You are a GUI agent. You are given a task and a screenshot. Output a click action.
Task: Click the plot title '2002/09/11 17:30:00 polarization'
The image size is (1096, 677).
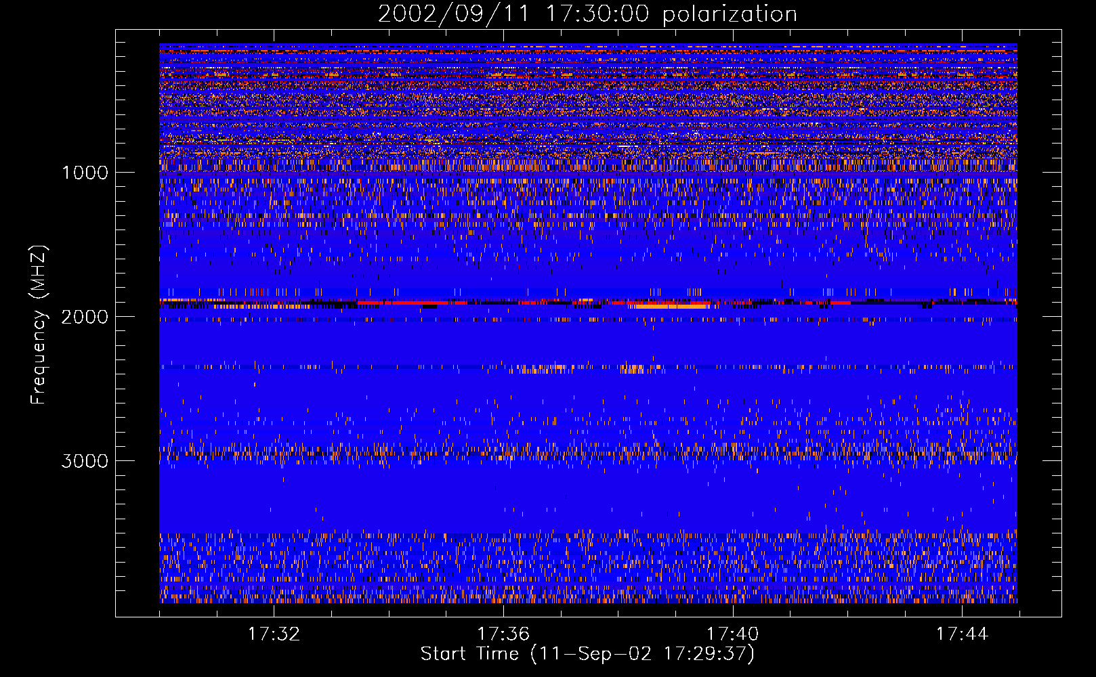pos(587,14)
